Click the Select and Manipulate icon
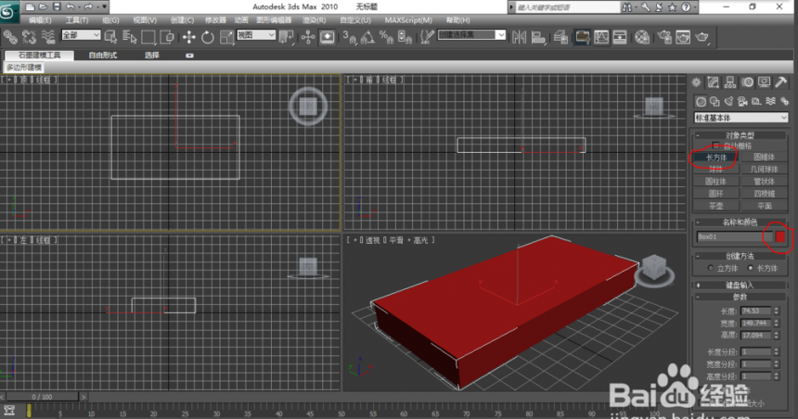Screen dimensions: 798x419 tap(308, 36)
